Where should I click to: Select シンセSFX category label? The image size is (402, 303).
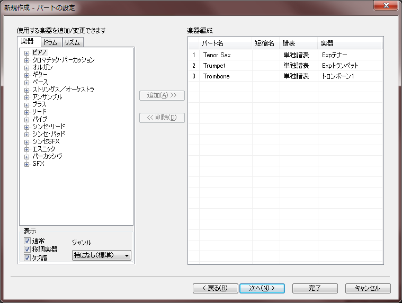(x=46, y=141)
